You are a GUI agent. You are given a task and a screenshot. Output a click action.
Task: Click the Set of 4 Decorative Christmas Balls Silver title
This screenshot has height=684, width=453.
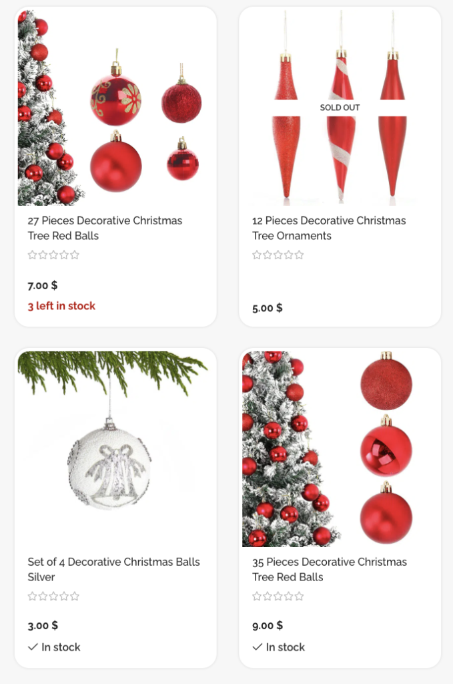[x=113, y=569]
